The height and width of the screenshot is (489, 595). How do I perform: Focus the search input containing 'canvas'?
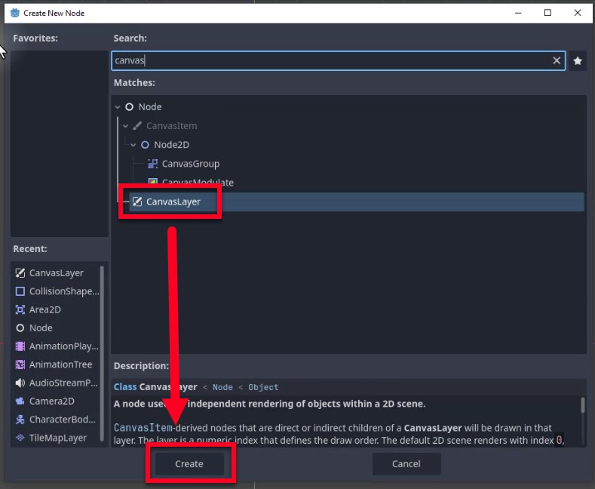339,60
